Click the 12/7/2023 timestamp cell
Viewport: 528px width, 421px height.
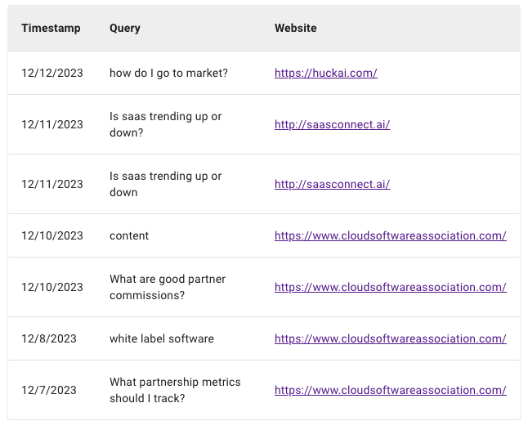(x=49, y=391)
